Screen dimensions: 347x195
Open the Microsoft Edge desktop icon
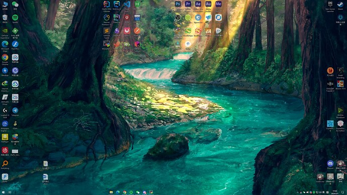pos(5,44)
